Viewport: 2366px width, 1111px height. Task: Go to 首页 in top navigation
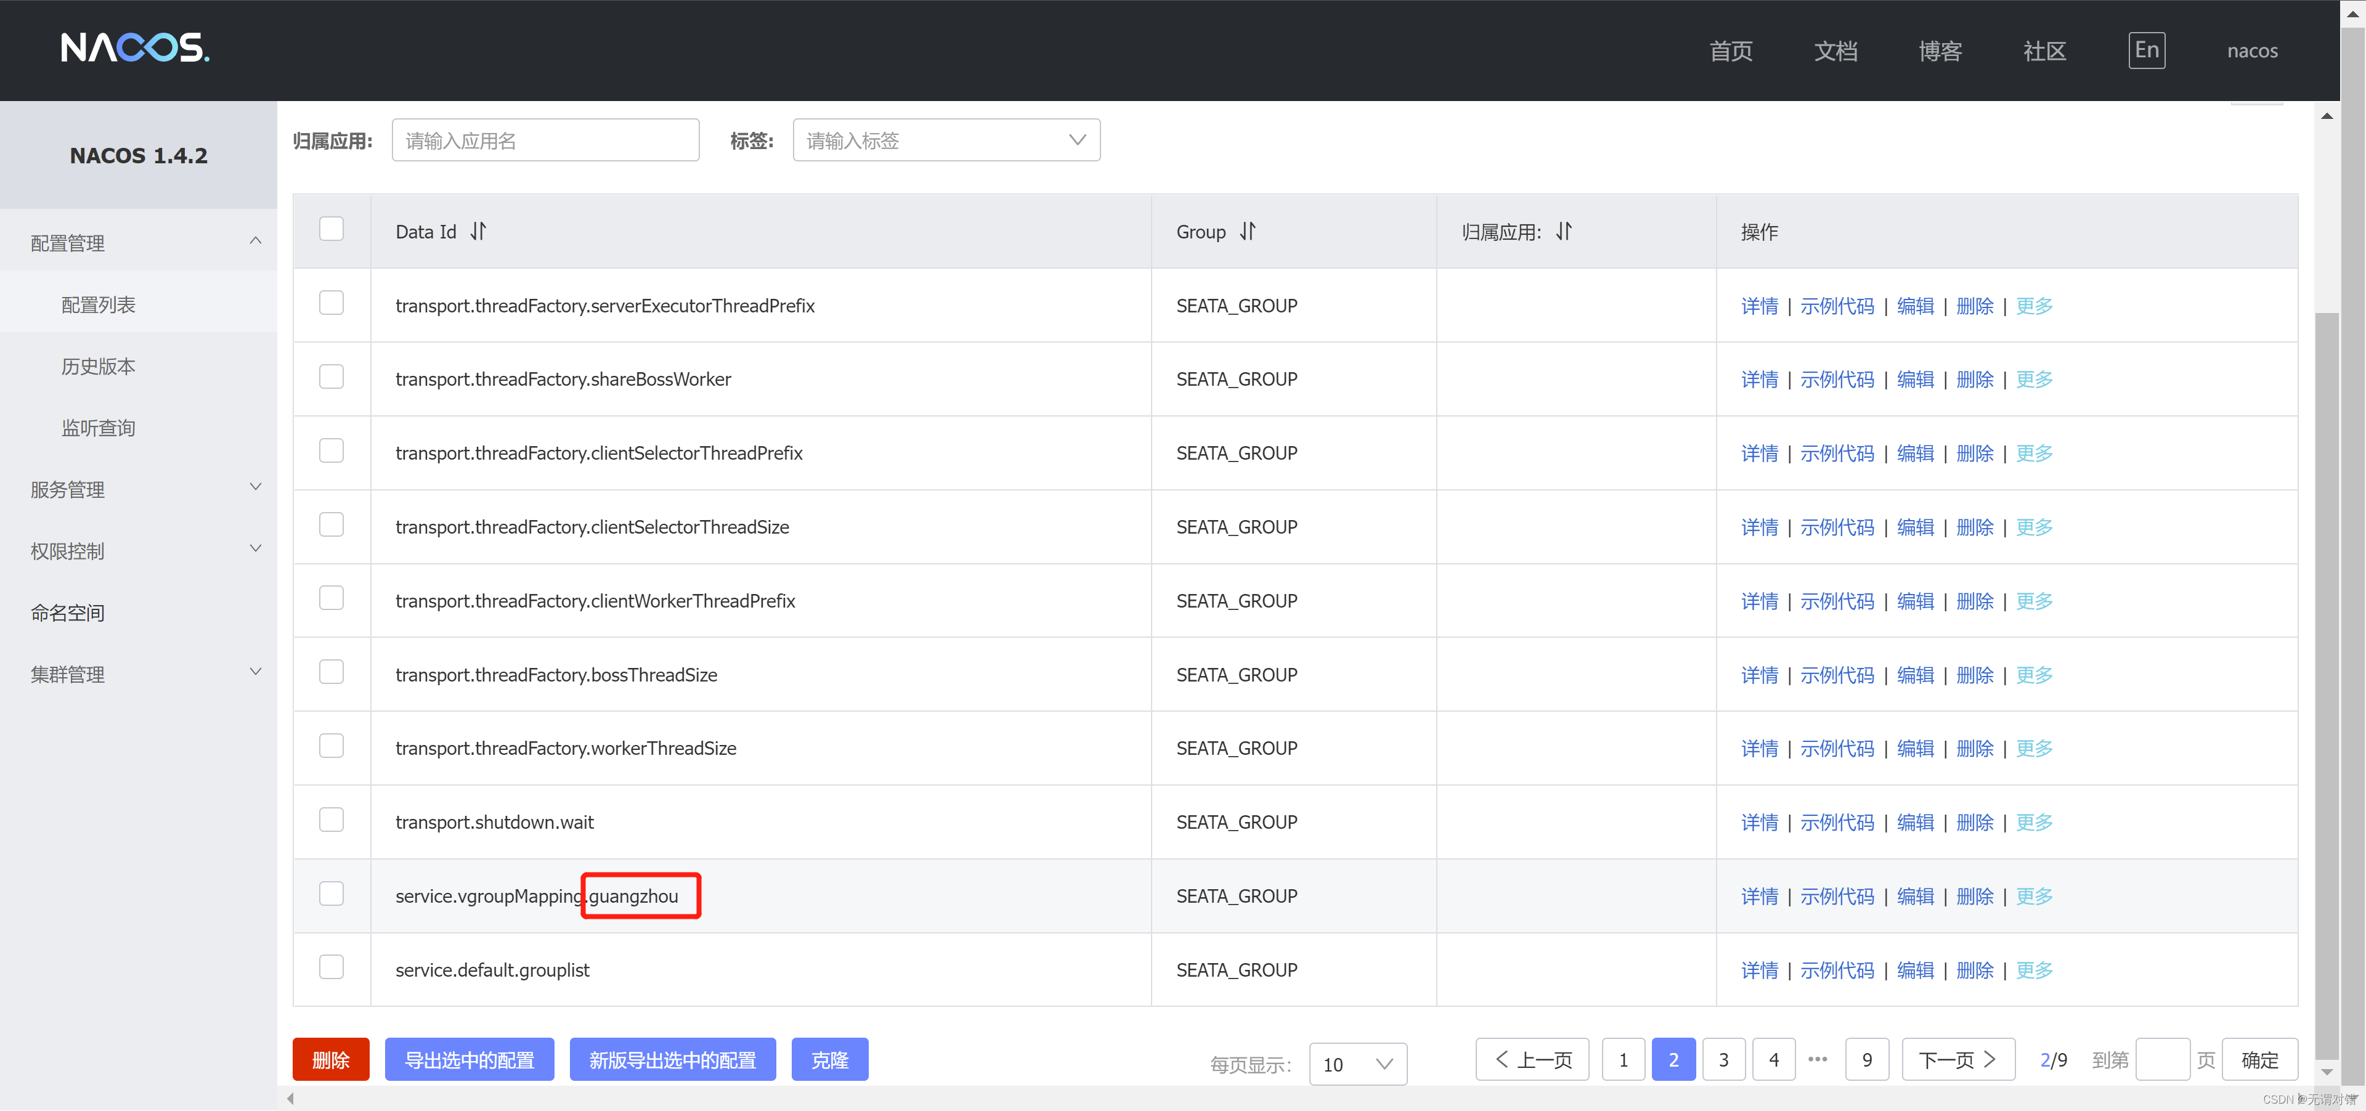[1730, 51]
